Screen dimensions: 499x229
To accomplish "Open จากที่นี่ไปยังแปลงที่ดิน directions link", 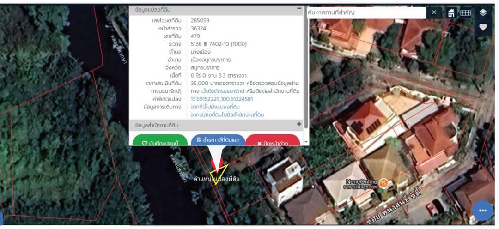I will point(215,107).
